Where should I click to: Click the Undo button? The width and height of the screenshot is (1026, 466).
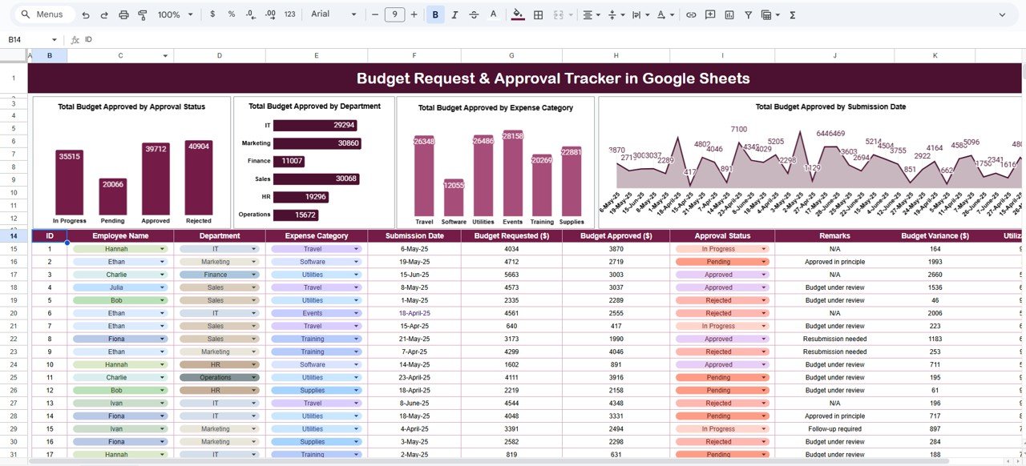[86, 14]
